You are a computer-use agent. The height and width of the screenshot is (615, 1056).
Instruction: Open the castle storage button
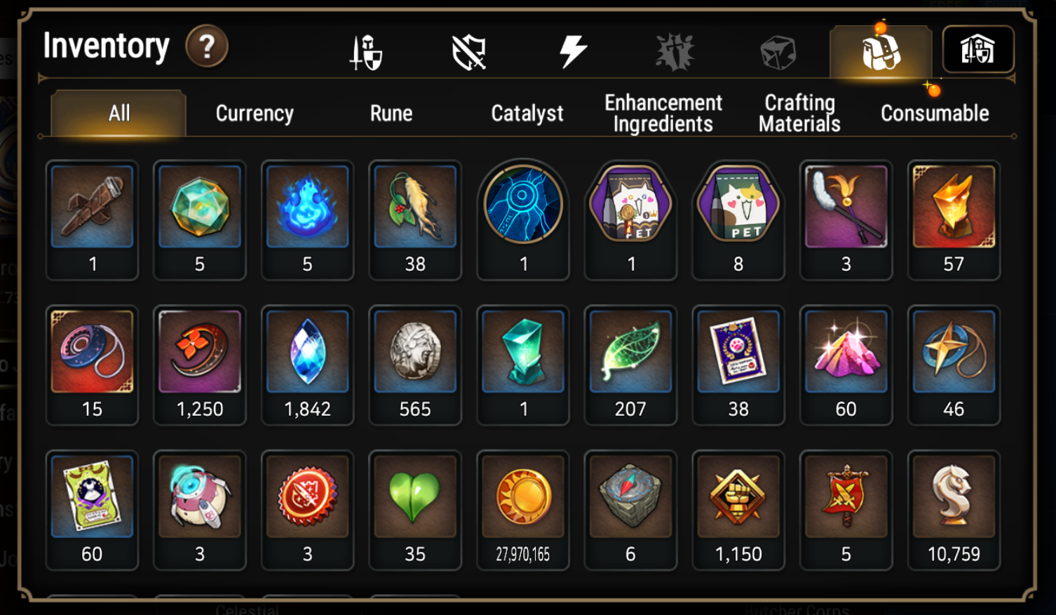point(977,49)
